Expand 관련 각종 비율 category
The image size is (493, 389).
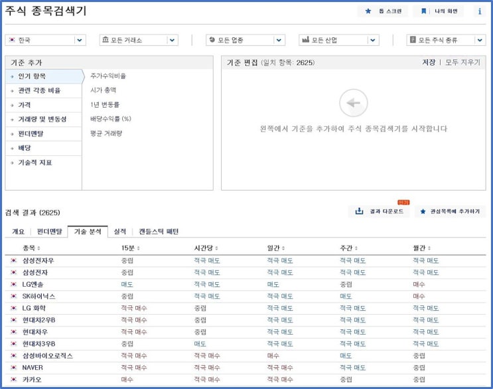[44, 91]
